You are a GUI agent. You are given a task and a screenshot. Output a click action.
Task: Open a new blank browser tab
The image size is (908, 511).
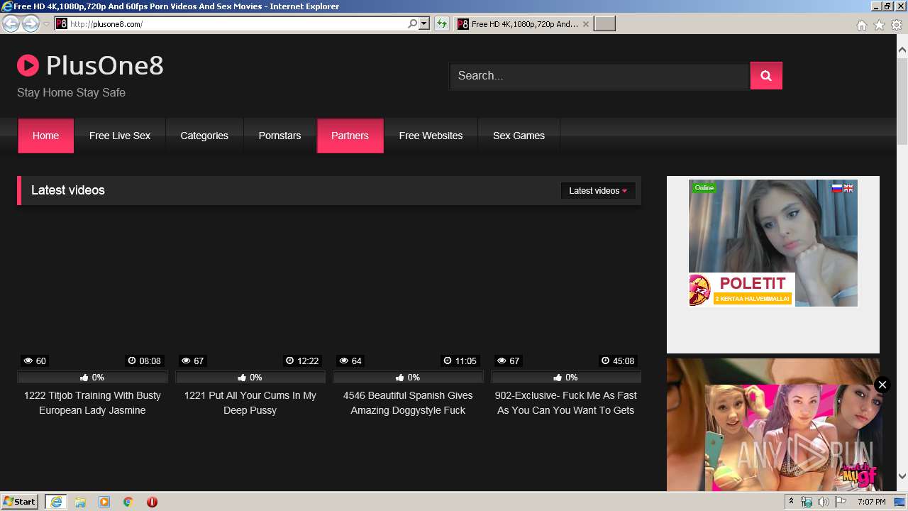pyautogui.click(x=604, y=24)
